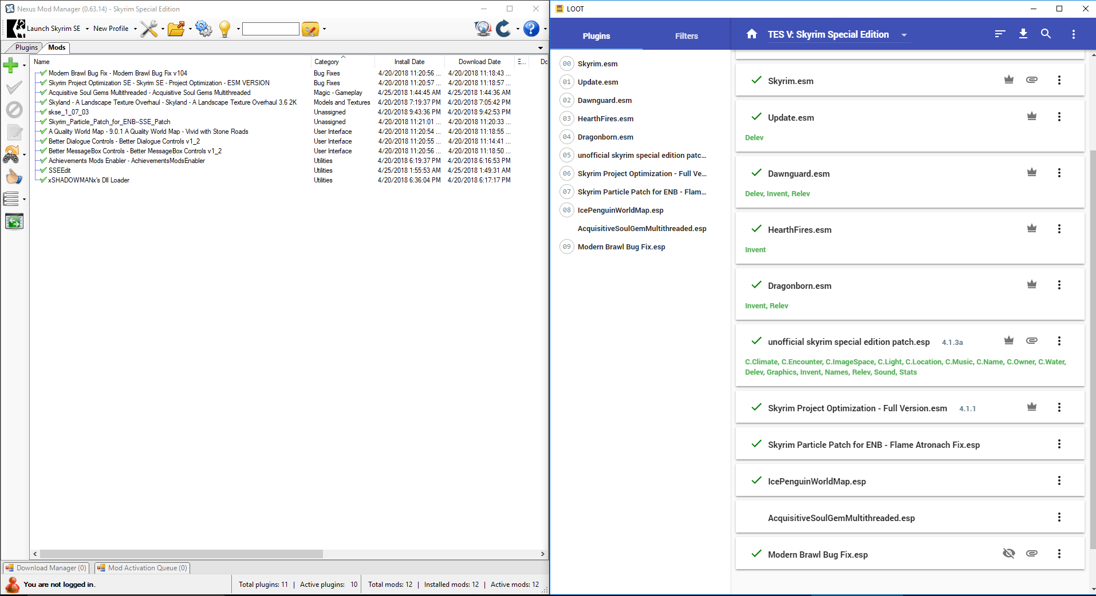Image resolution: width=1096 pixels, height=596 pixels.
Task: Open the settings gear in Nexus Mod Manager
Action: (x=203, y=29)
